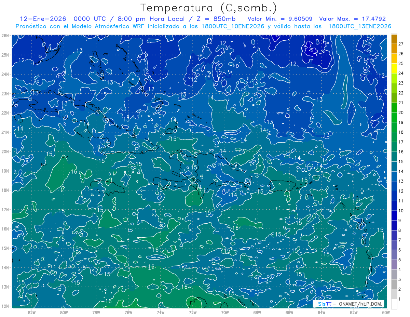This screenshot has height=317, width=410.
Task: Click the 16N latitude axis label
Action: (5, 229)
